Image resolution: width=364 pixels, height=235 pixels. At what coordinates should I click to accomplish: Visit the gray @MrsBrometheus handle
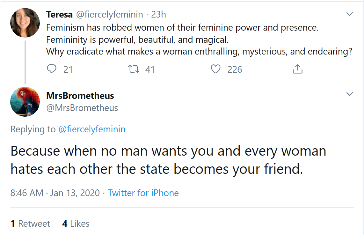pos(82,108)
